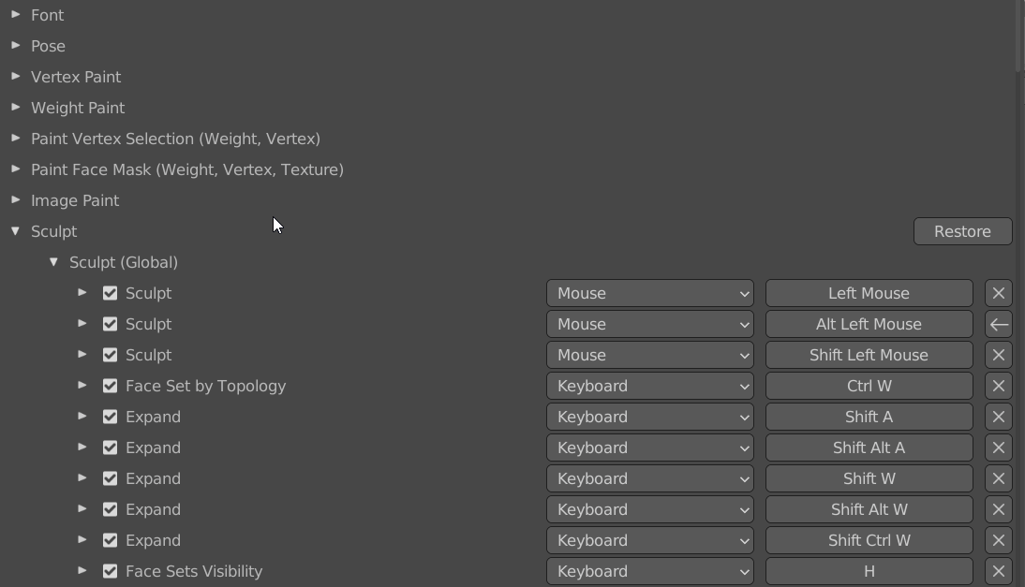Change the Shift Left Mouse binding

(869, 355)
